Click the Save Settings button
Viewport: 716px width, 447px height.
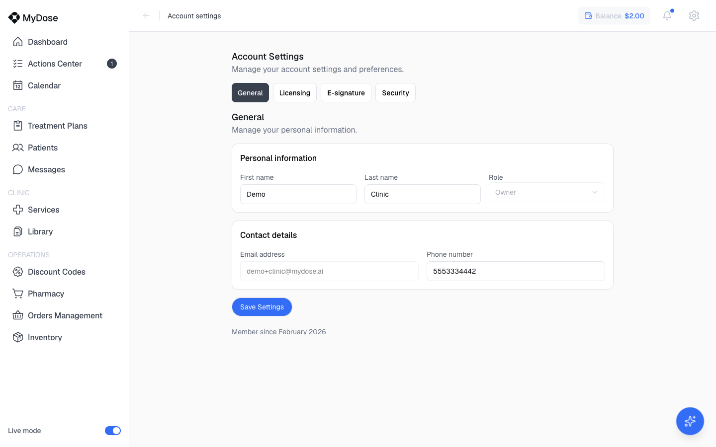[262, 307]
